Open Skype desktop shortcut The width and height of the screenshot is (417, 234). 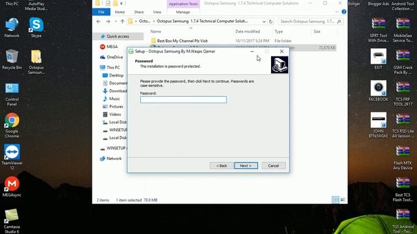point(36,27)
